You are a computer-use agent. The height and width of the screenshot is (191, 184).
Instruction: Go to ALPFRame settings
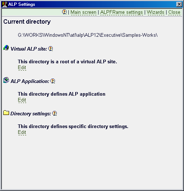click(121, 12)
